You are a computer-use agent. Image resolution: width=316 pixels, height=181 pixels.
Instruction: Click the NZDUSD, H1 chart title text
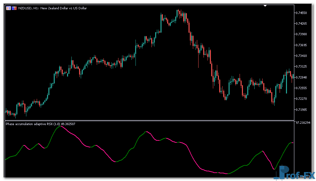pos(53,8)
